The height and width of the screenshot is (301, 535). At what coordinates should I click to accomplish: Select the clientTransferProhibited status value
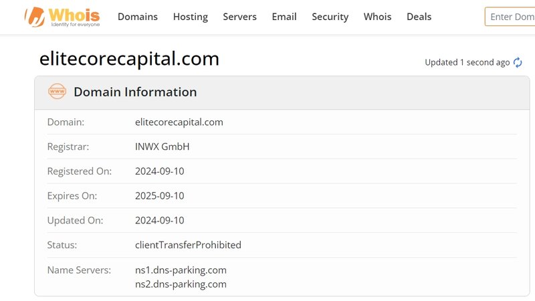[x=188, y=245]
